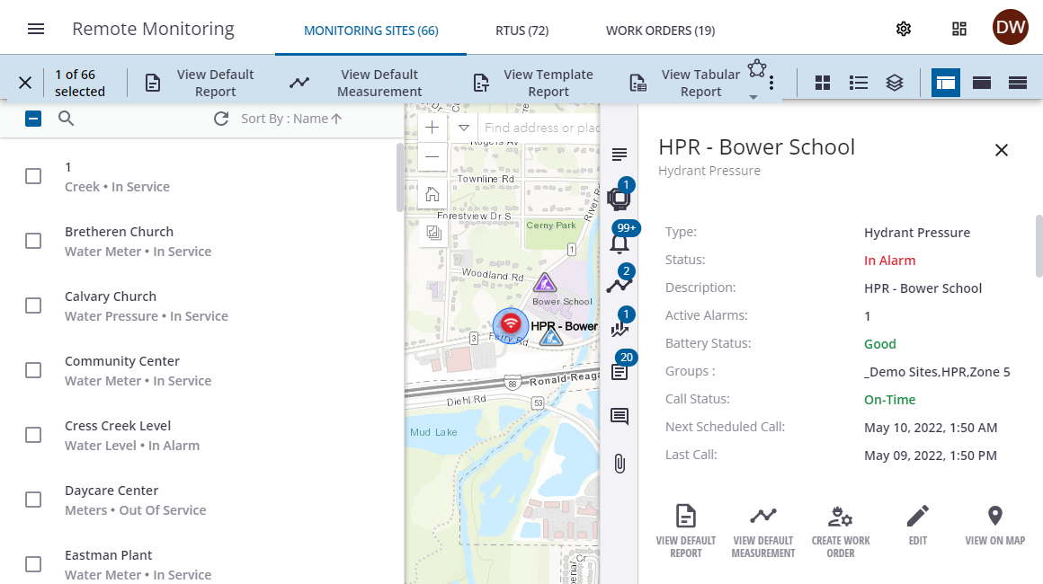Switch to the grid tile view icon
Viewport: 1043px width, 584px height.
822,83
